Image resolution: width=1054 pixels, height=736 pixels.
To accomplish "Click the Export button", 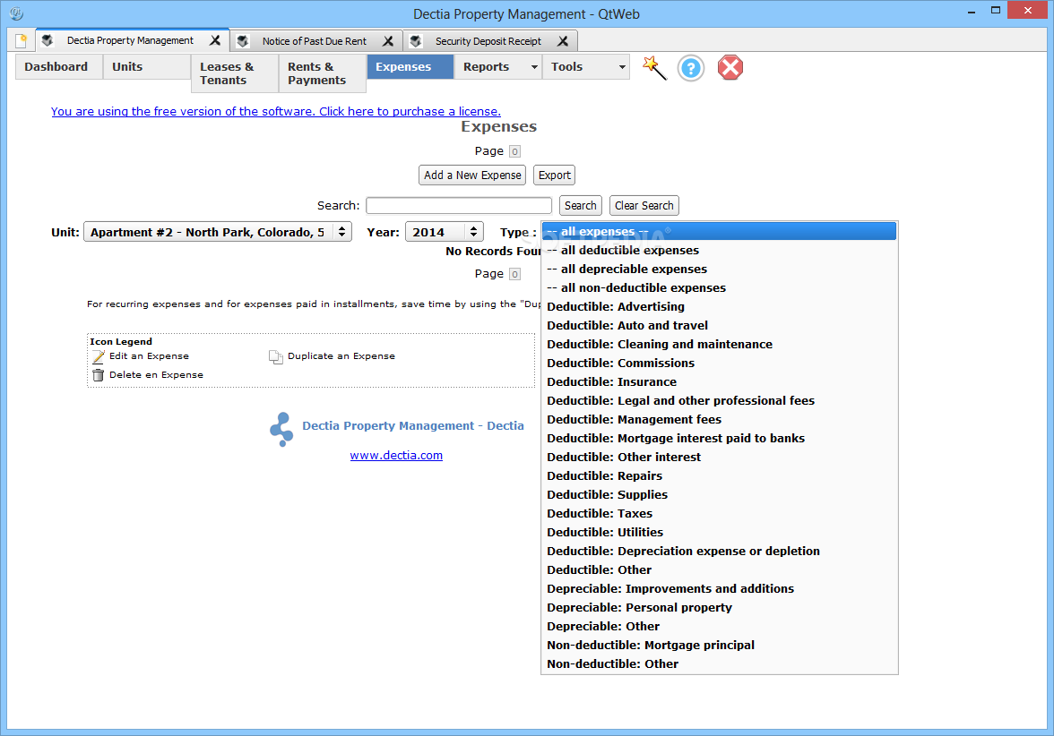I will (554, 175).
